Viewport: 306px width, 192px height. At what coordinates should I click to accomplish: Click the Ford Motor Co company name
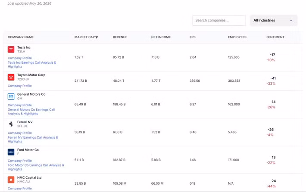[x=28, y=150]
